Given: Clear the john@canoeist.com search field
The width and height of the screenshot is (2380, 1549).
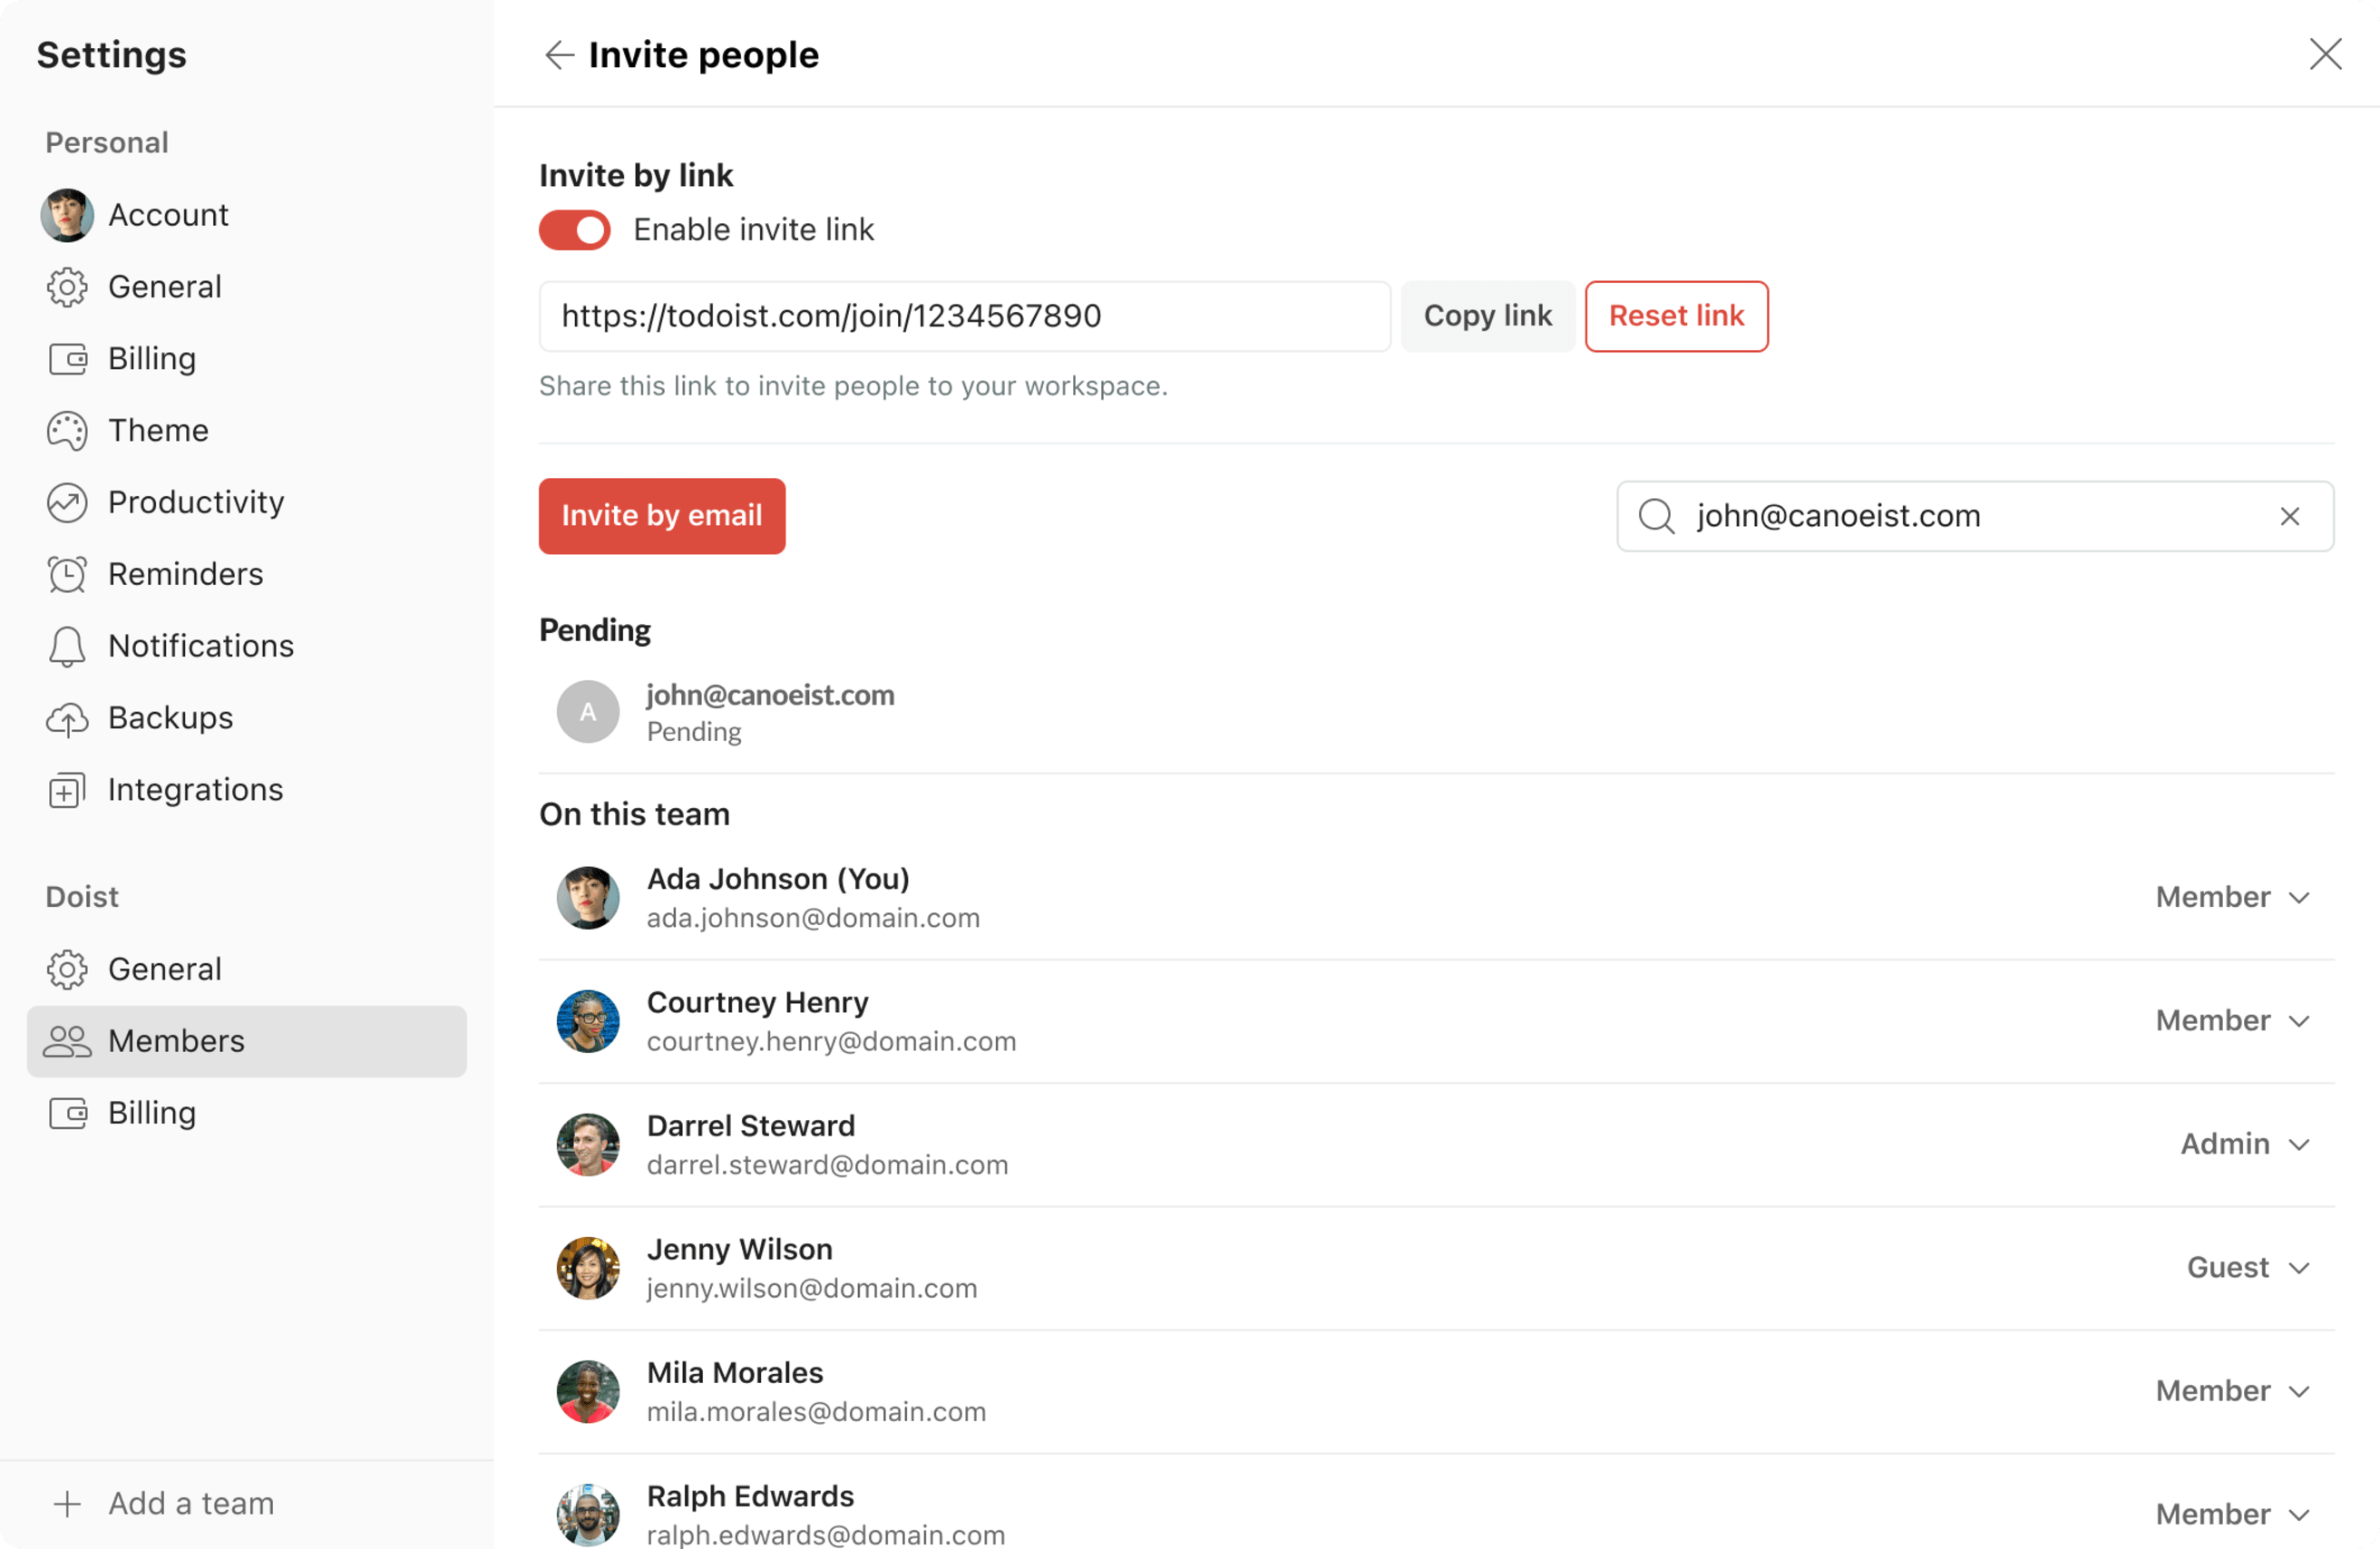Looking at the screenshot, I should 2290,515.
